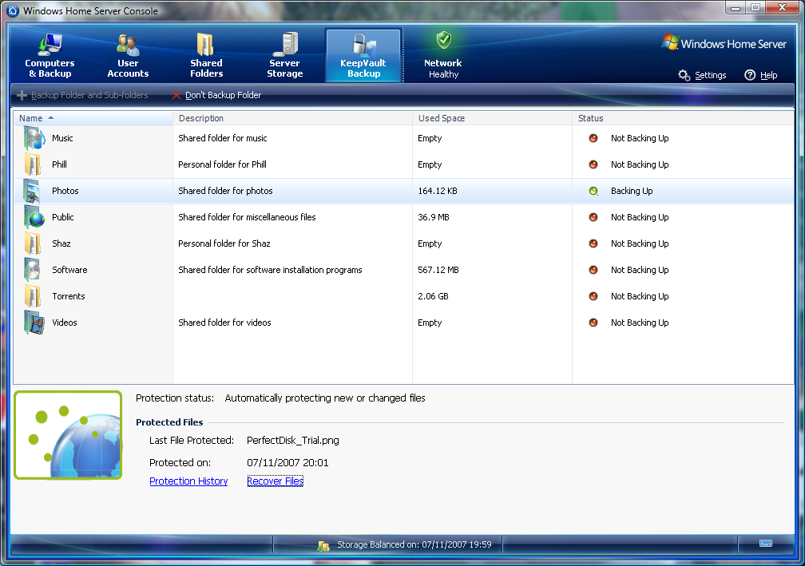
Task: Select the Public folder globe icon
Action: (34, 217)
